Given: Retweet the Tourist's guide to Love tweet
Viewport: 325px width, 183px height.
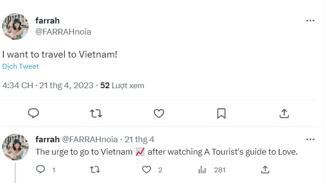Looking at the screenshot, I should coord(95,169).
